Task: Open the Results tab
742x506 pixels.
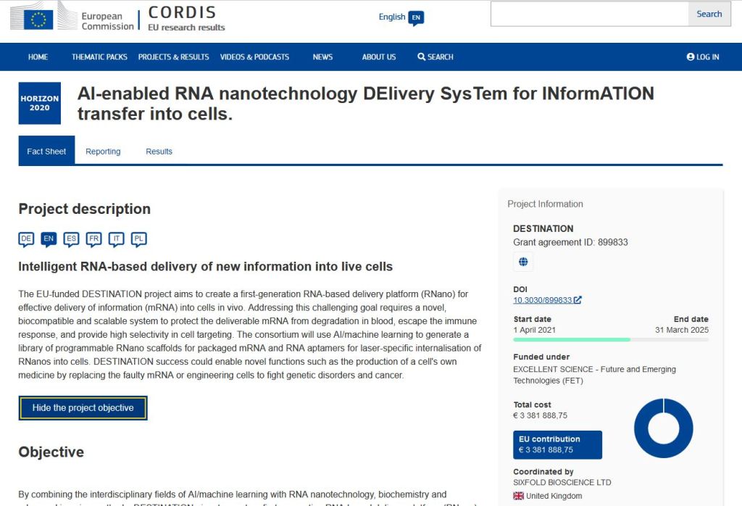Action: (x=159, y=152)
